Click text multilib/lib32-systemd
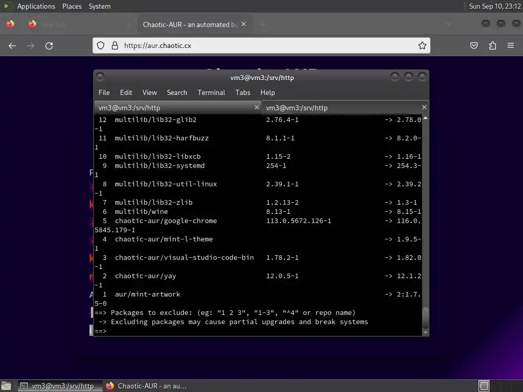The height and width of the screenshot is (392, 523). [x=160, y=166]
